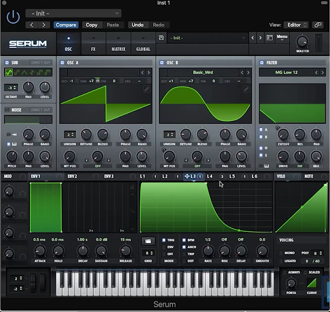Click the next host preset arrow

coord(44,25)
